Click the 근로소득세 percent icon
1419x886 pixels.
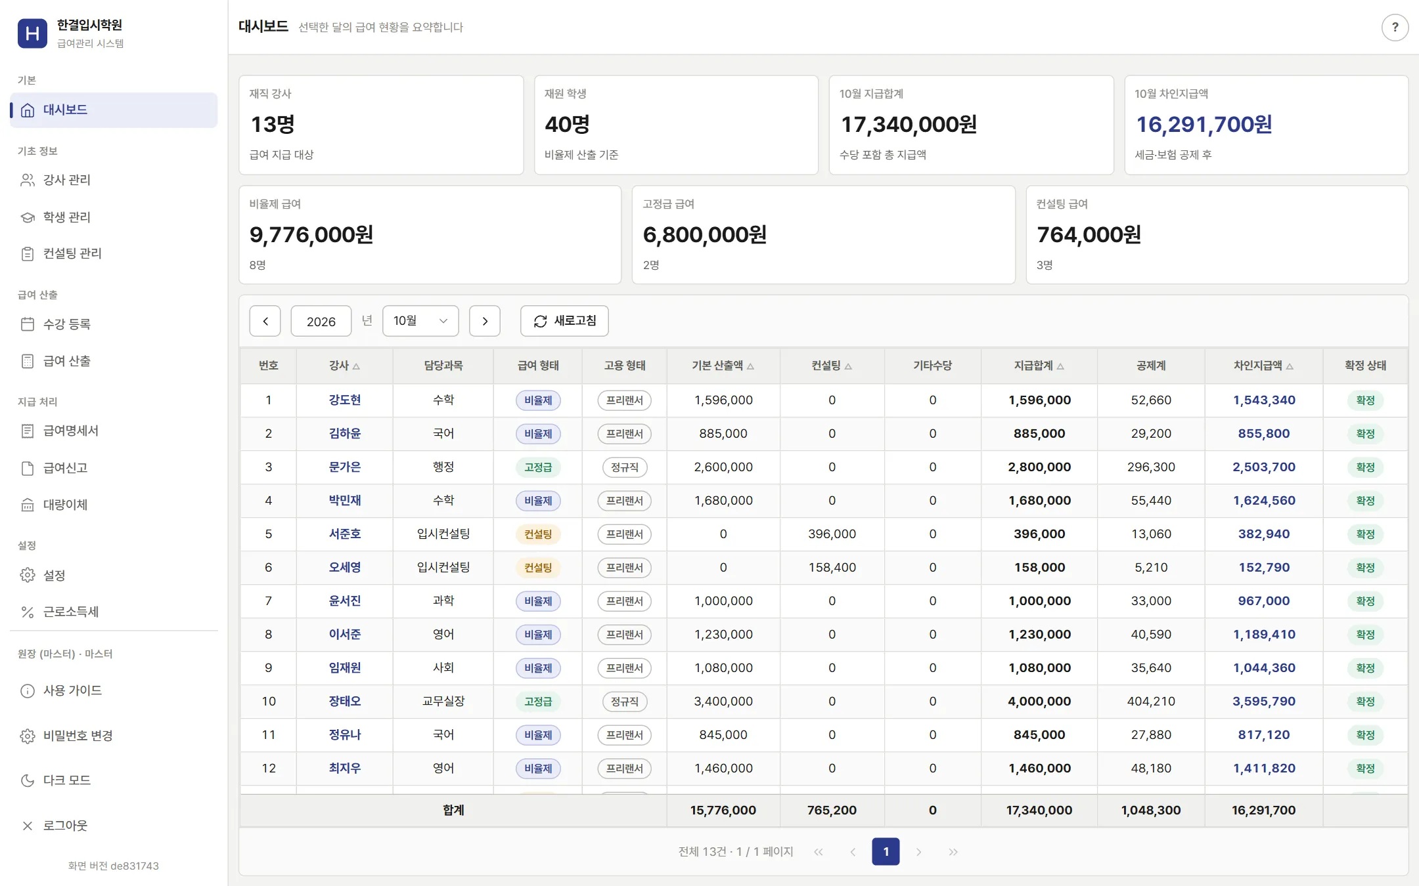(28, 612)
